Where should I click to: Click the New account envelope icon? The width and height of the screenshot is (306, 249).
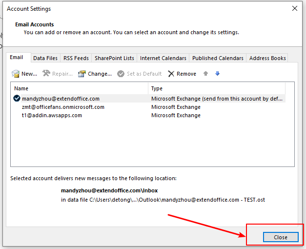coord(16,74)
